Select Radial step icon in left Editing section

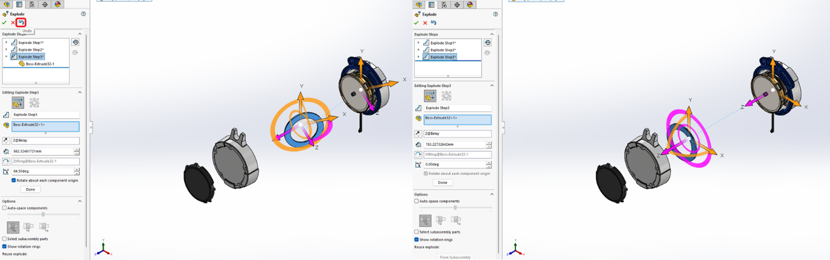click(x=34, y=103)
